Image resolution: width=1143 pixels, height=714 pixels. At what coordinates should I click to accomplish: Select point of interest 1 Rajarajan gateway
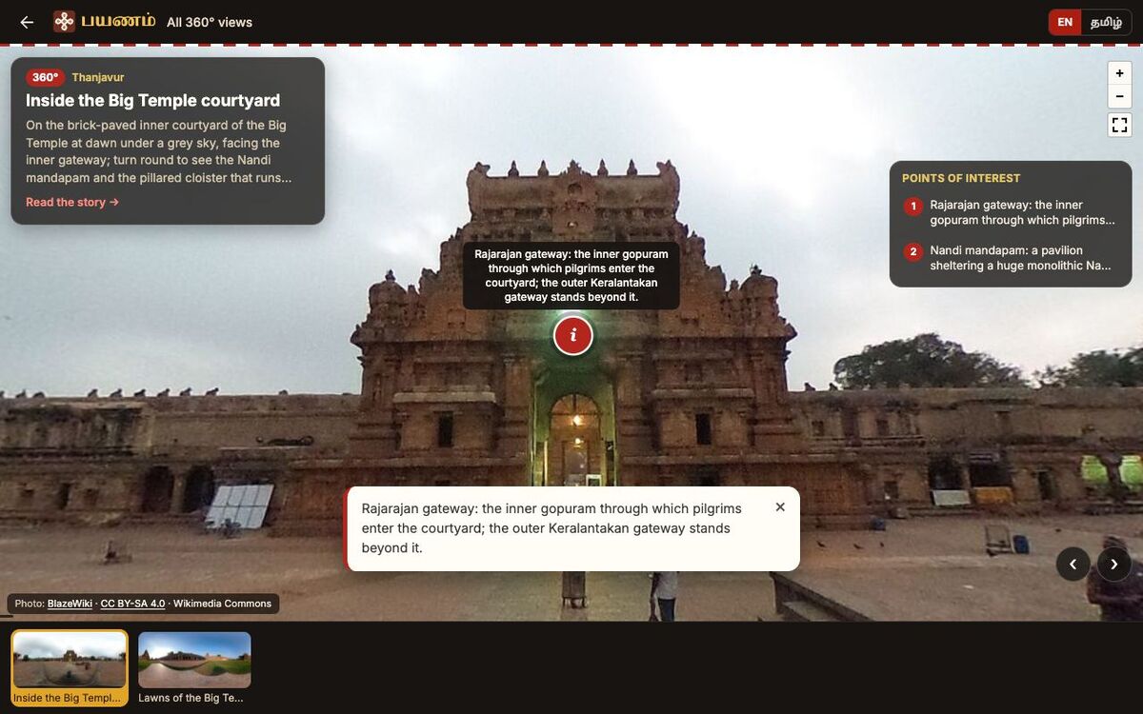pyautogui.click(x=1011, y=212)
